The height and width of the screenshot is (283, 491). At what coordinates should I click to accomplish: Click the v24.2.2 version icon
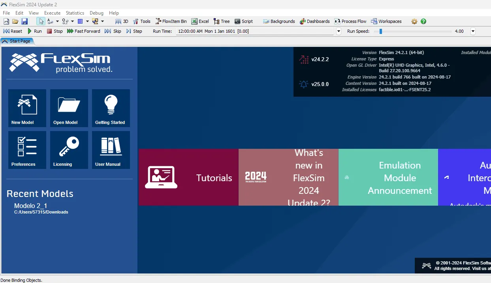[x=304, y=60]
